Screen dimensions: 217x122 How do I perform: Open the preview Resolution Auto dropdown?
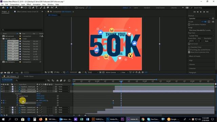209,41
